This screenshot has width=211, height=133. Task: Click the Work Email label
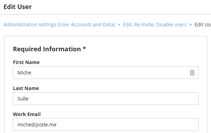27,114
